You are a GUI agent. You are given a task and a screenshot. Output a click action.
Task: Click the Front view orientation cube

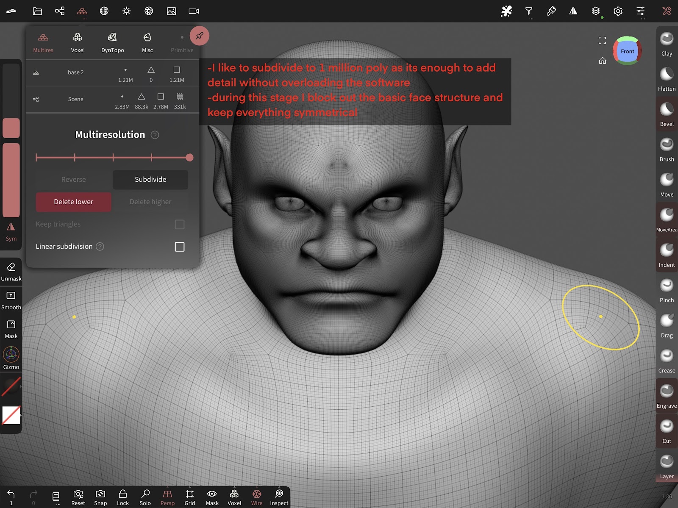pyautogui.click(x=627, y=51)
